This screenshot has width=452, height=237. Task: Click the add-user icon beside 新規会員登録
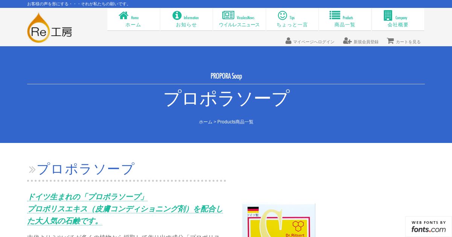point(347,41)
